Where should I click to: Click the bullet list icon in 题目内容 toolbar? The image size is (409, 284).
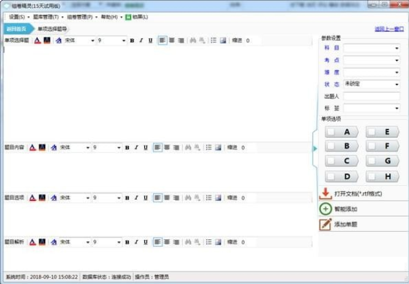(209, 147)
